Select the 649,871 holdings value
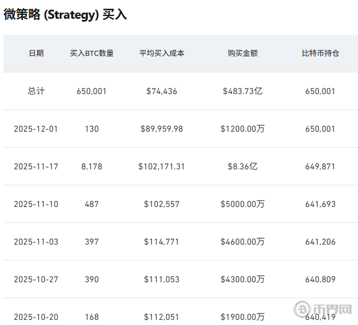This screenshot has height=325, width=358. click(320, 166)
